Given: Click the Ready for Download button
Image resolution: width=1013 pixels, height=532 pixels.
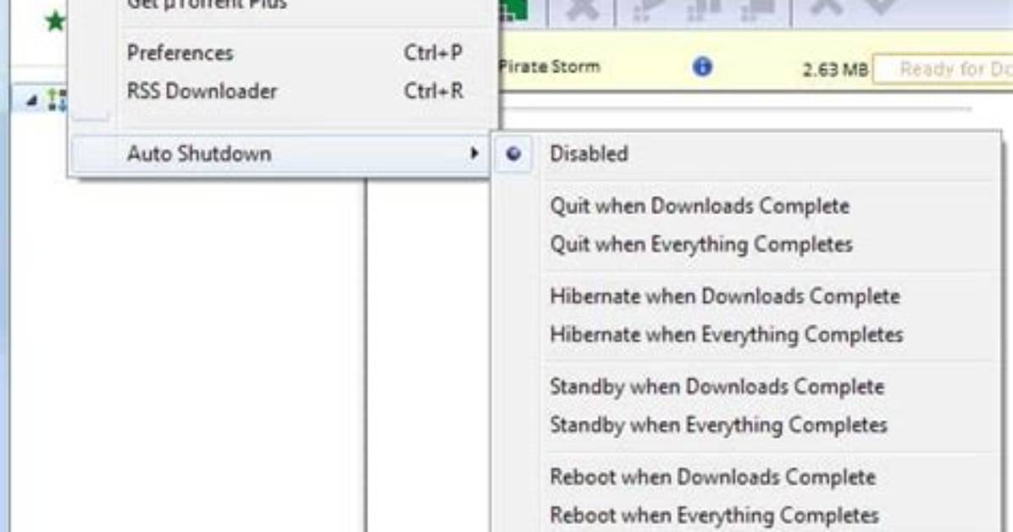Looking at the screenshot, I should tap(944, 69).
